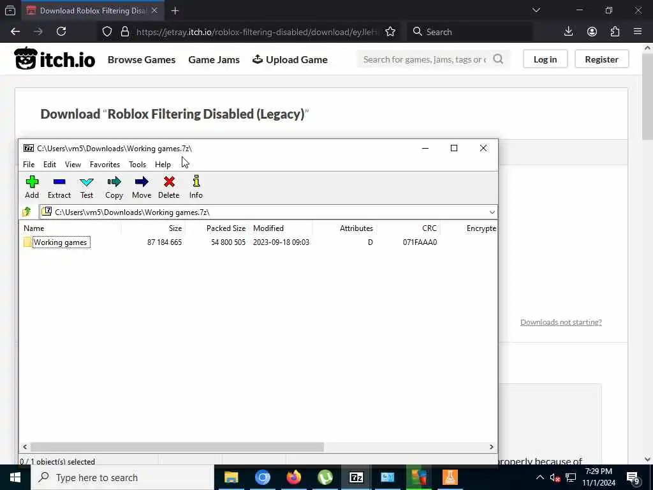Click the itch.io logo
This screenshot has width=653, height=490.
(55, 59)
